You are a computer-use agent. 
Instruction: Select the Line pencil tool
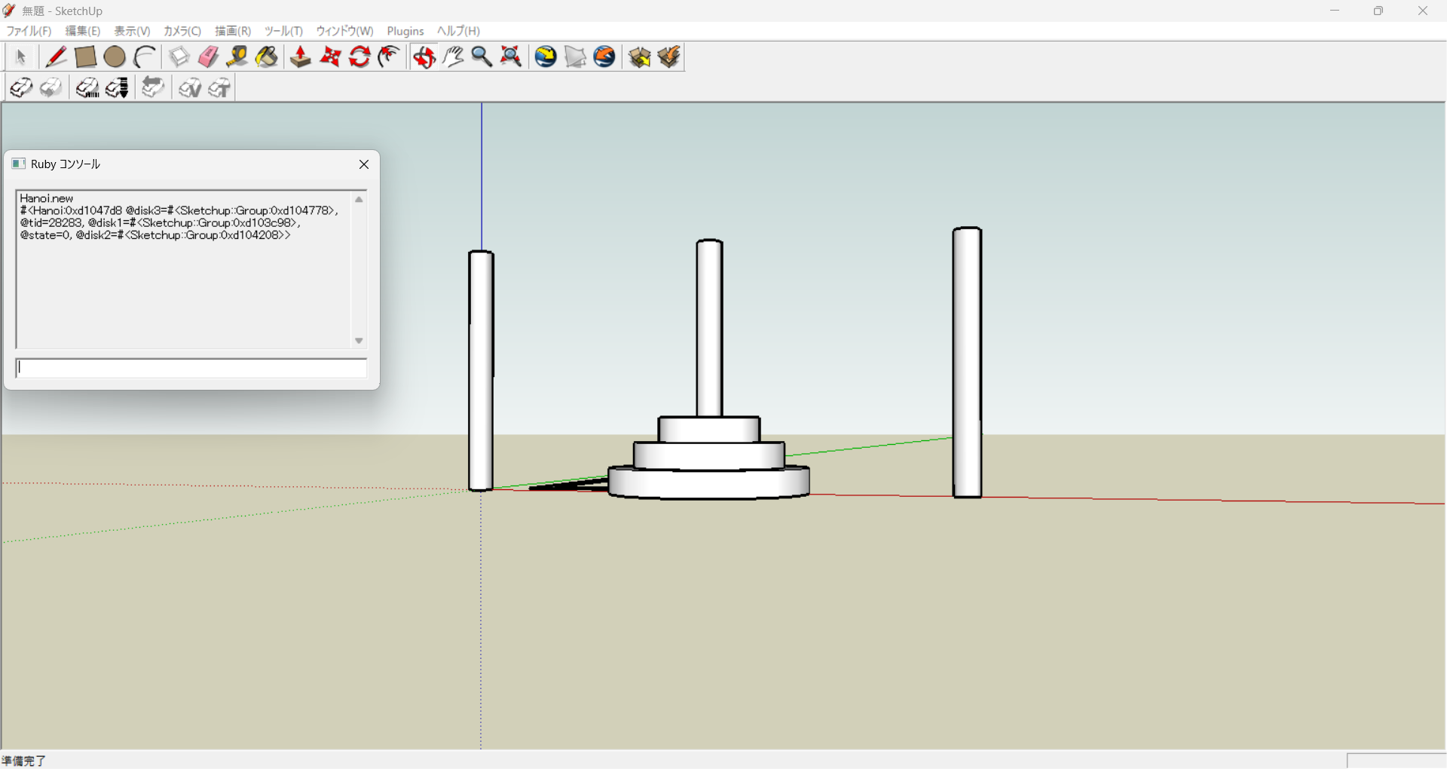point(56,57)
